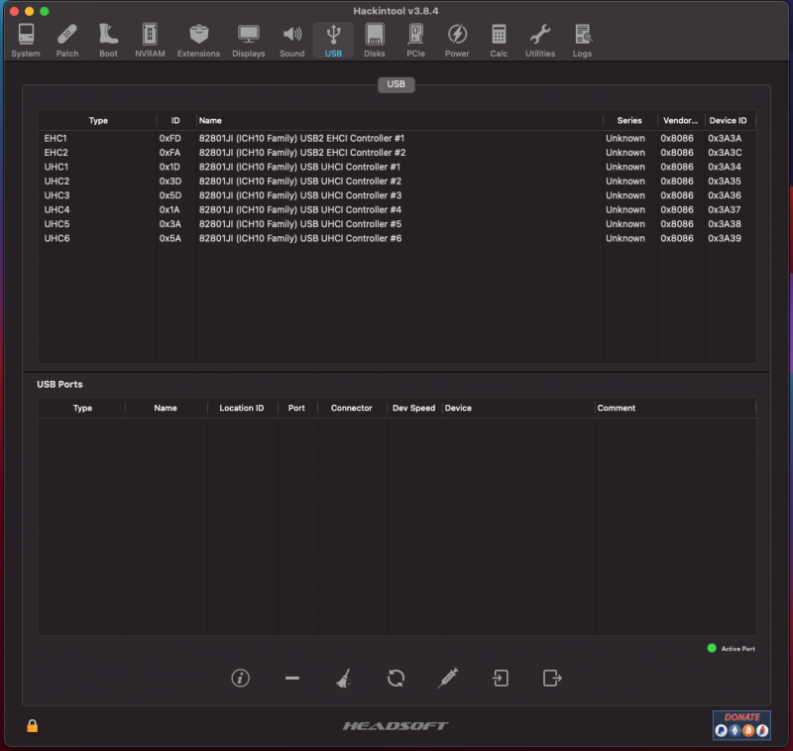793x751 pixels.
Task: Select the UHC5 controller row
Action: (397, 223)
